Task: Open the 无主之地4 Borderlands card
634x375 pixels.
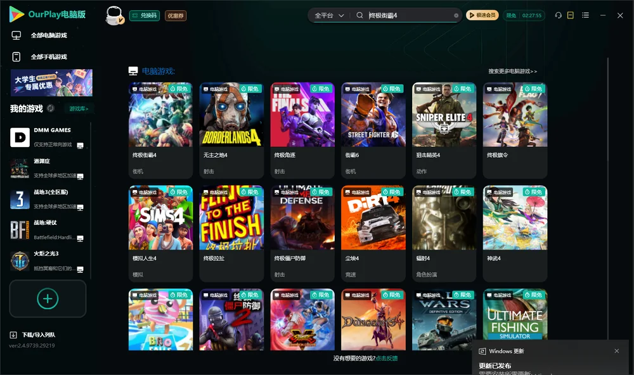Action: (231, 130)
